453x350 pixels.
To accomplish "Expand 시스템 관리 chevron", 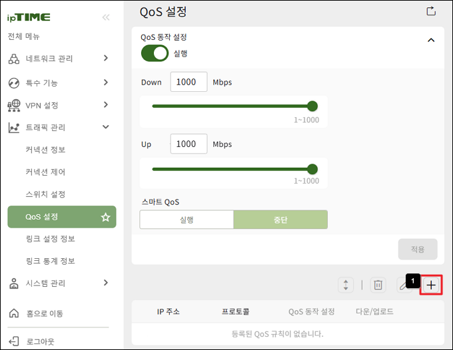I will pyautogui.click(x=106, y=283).
